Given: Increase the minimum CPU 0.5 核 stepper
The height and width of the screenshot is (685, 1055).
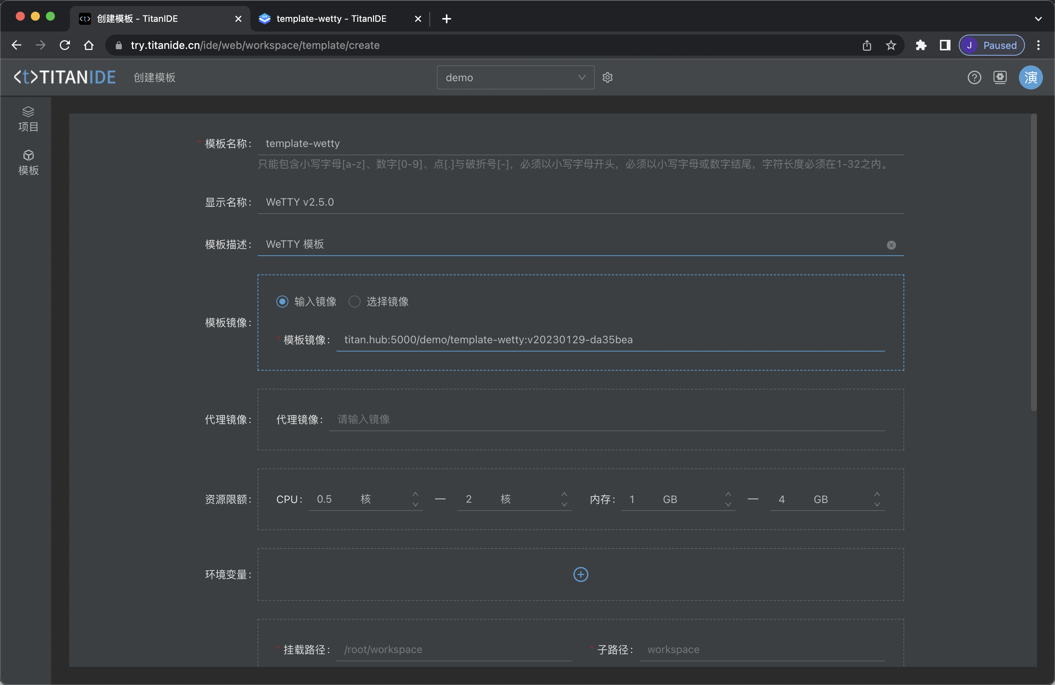Looking at the screenshot, I should point(415,494).
